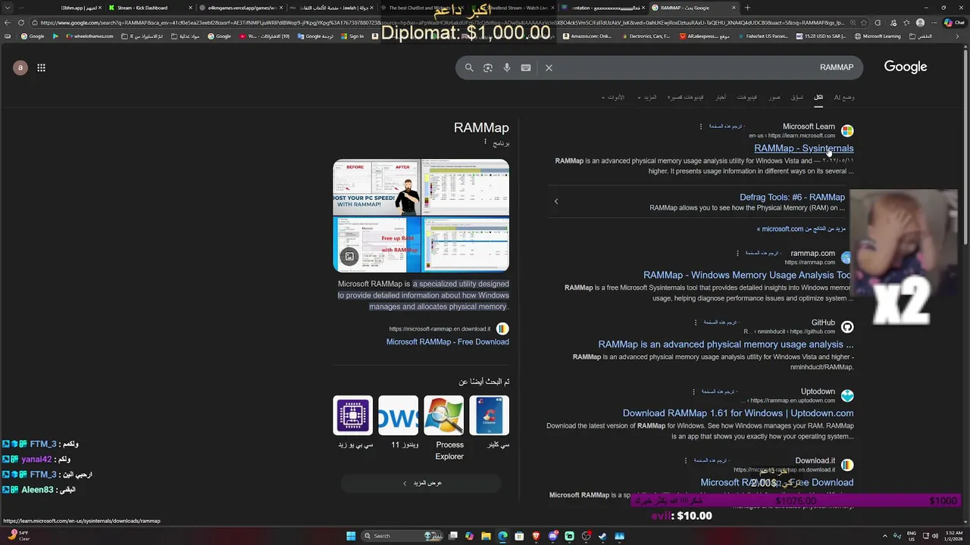
Task: Open the Google apps grid icon
Action: (x=41, y=67)
